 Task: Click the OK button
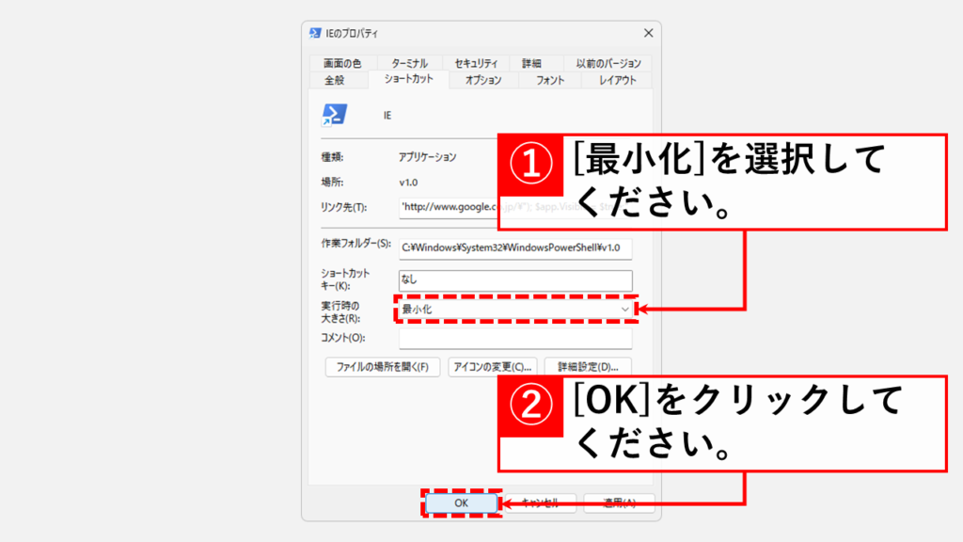[461, 502]
